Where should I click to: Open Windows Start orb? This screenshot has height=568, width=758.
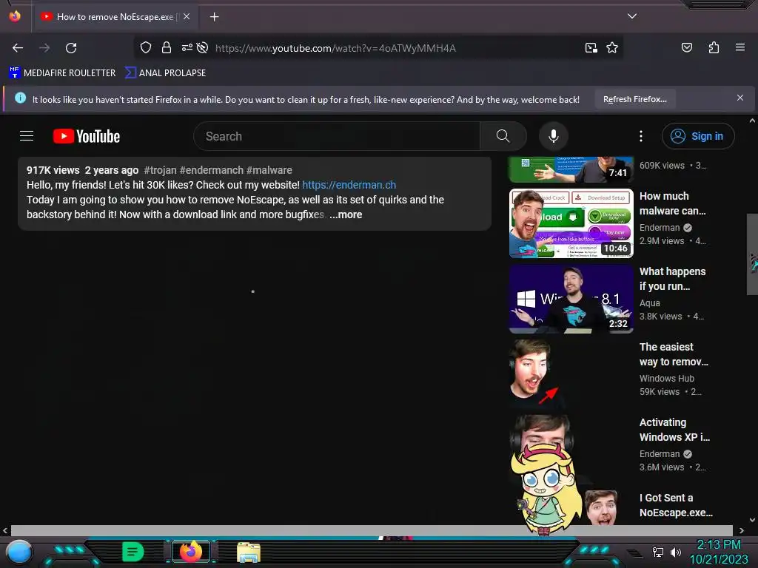point(19,552)
